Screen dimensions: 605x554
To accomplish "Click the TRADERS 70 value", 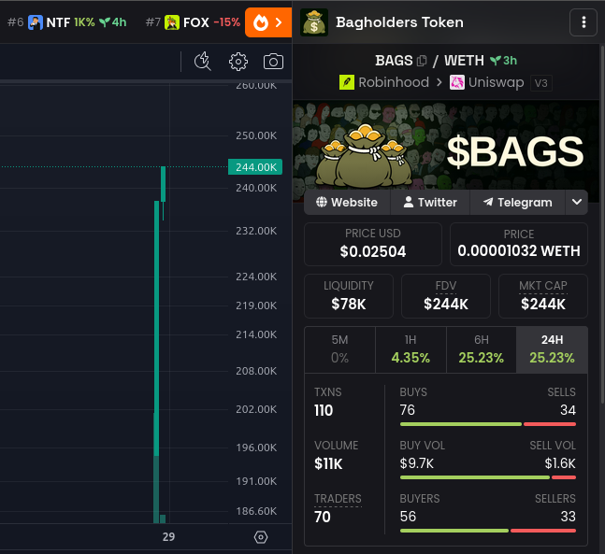I will point(323,517).
